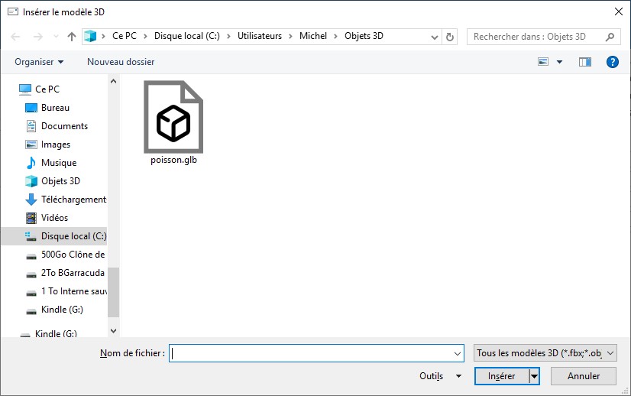Open the Tous les modèles 3D filter

click(x=545, y=353)
